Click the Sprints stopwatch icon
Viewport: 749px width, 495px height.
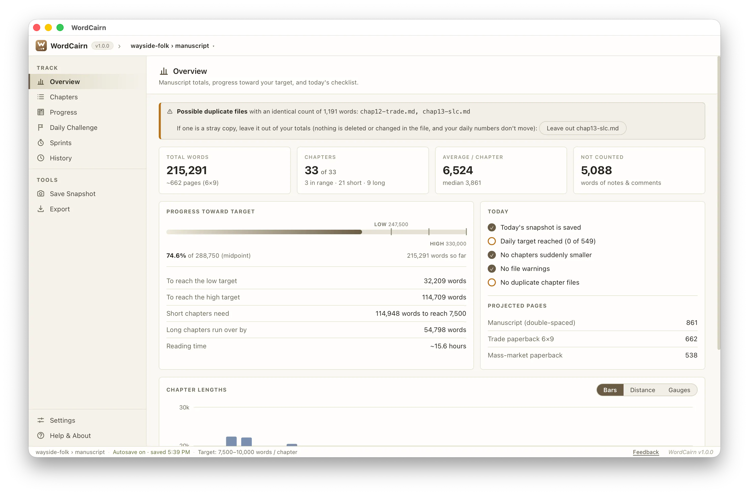(41, 143)
